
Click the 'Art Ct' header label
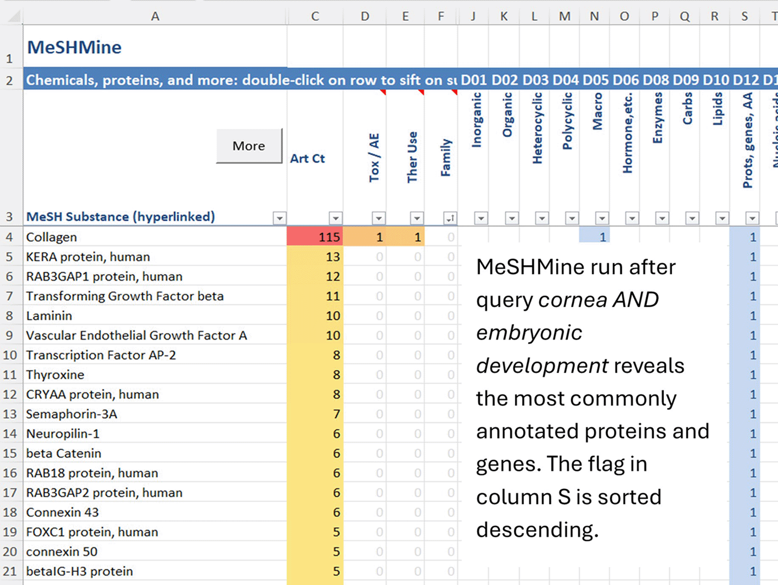pyautogui.click(x=307, y=159)
